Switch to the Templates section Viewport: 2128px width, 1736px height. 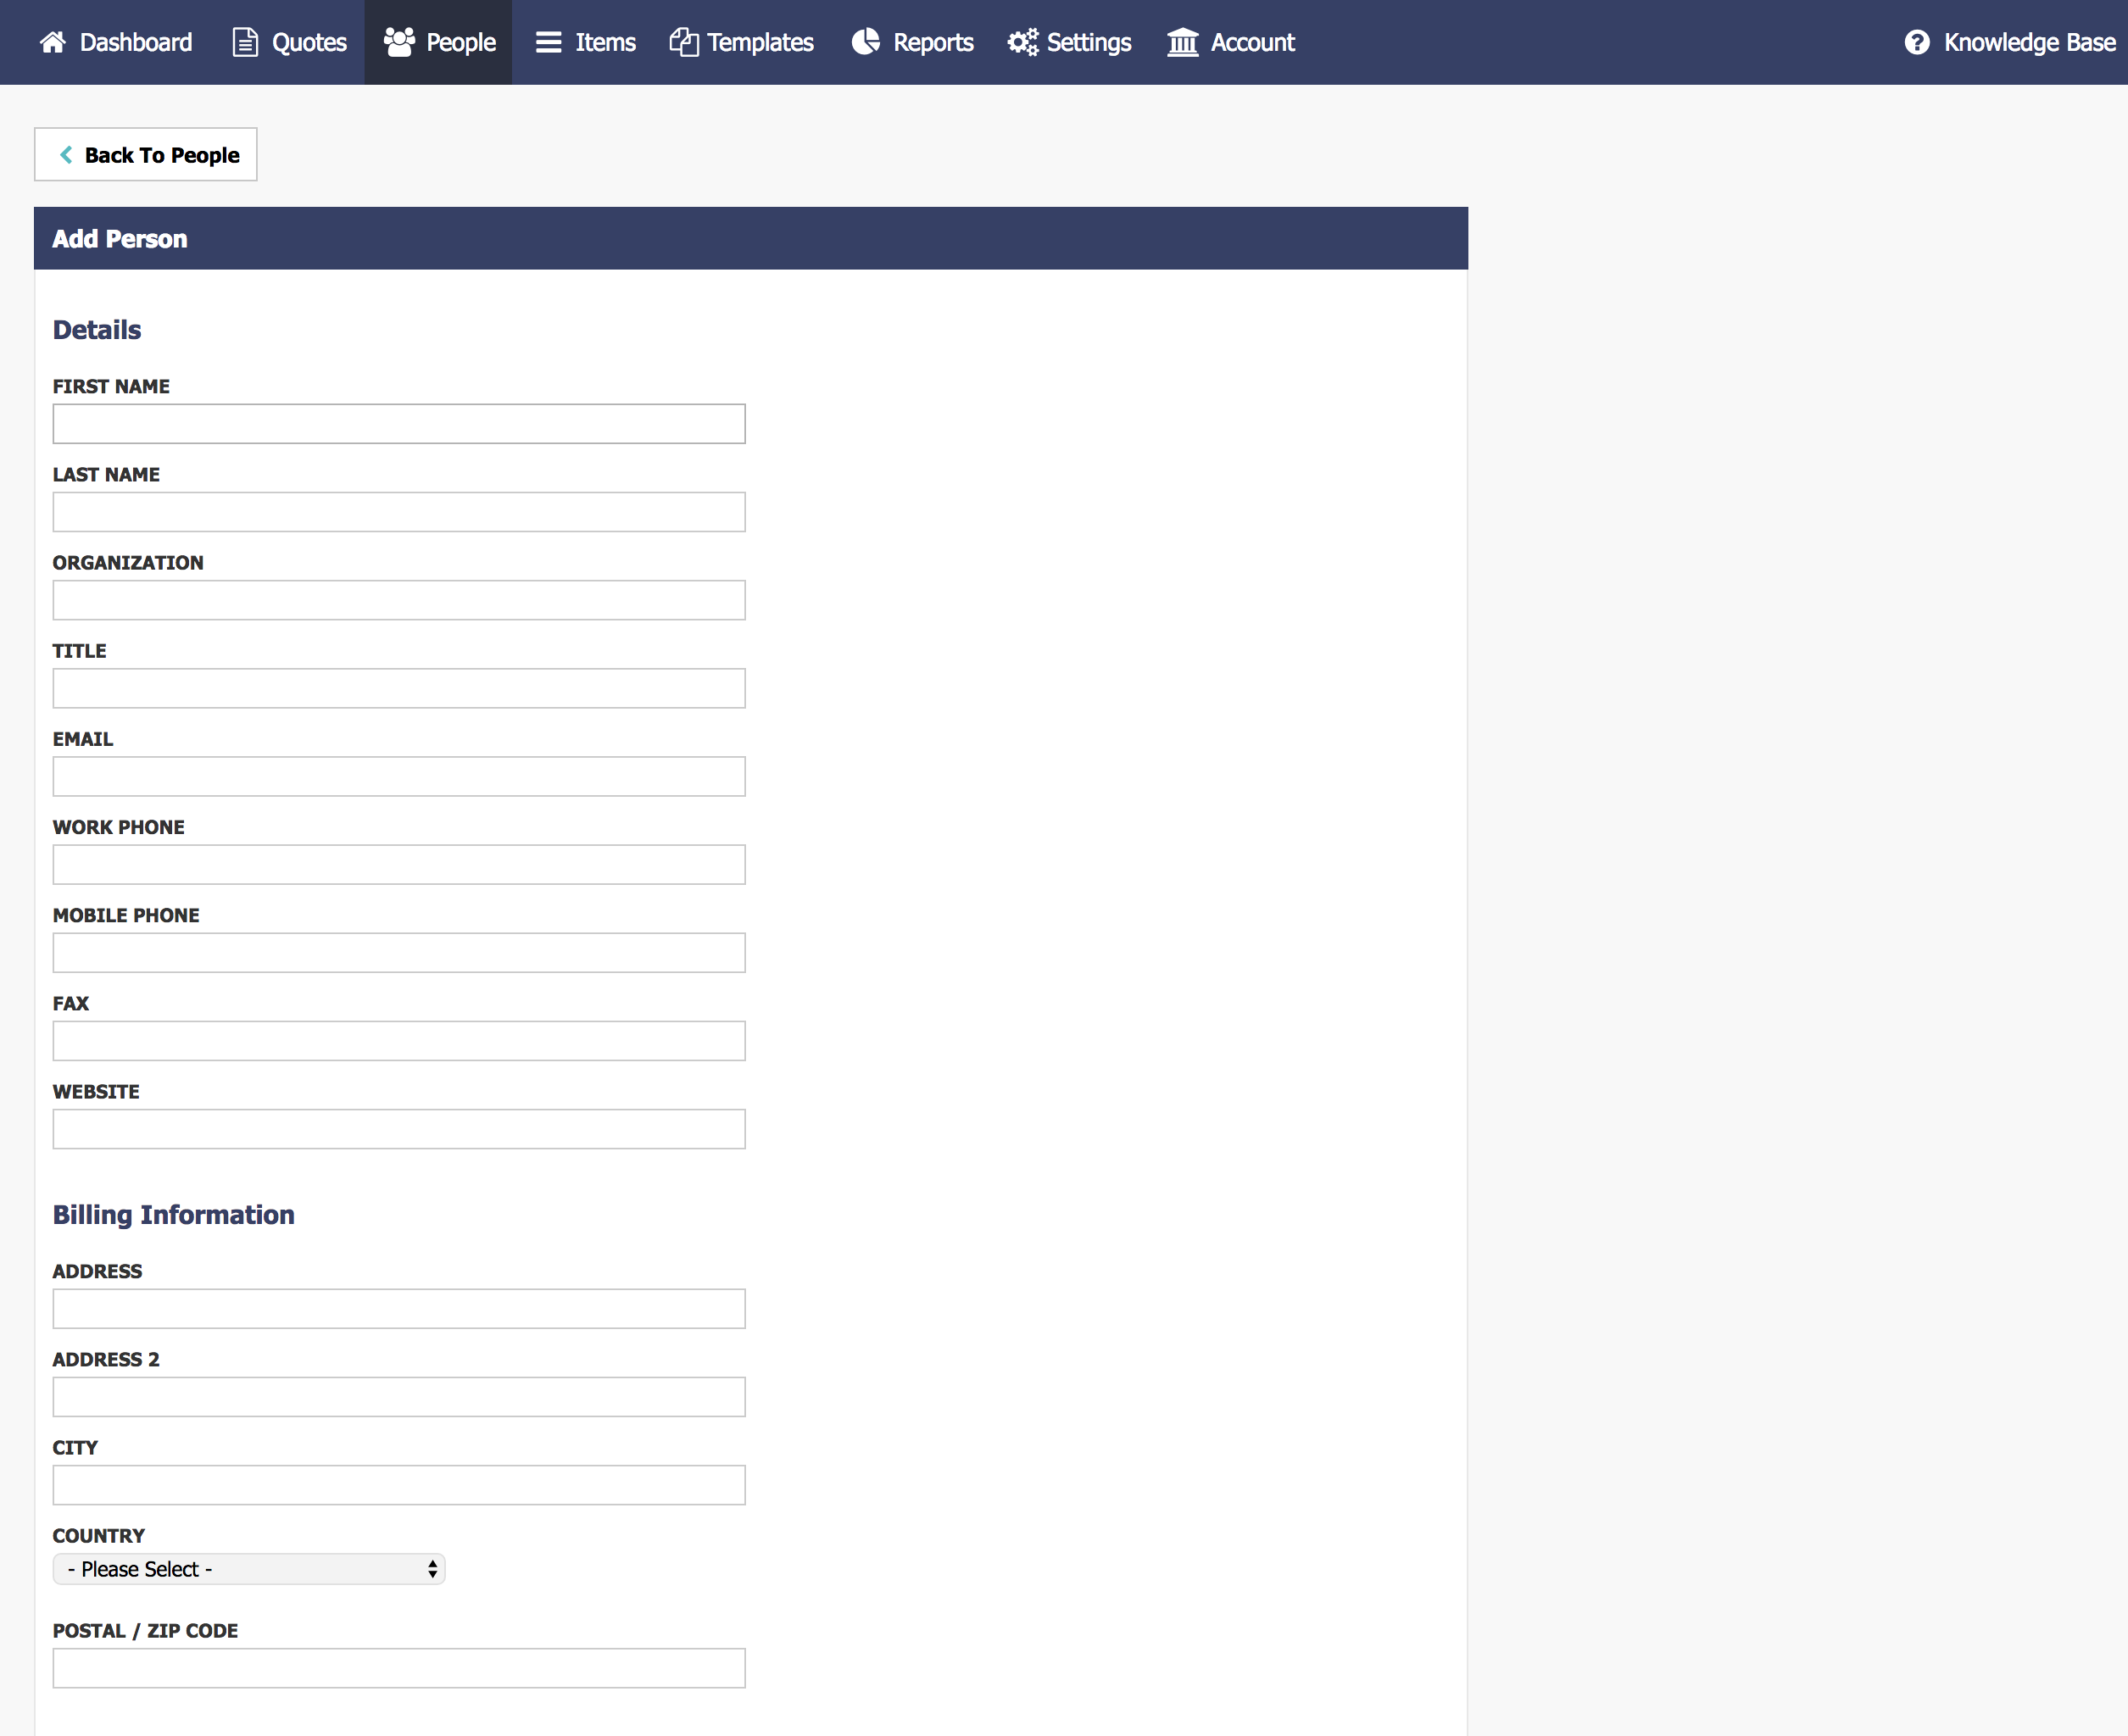pos(760,42)
